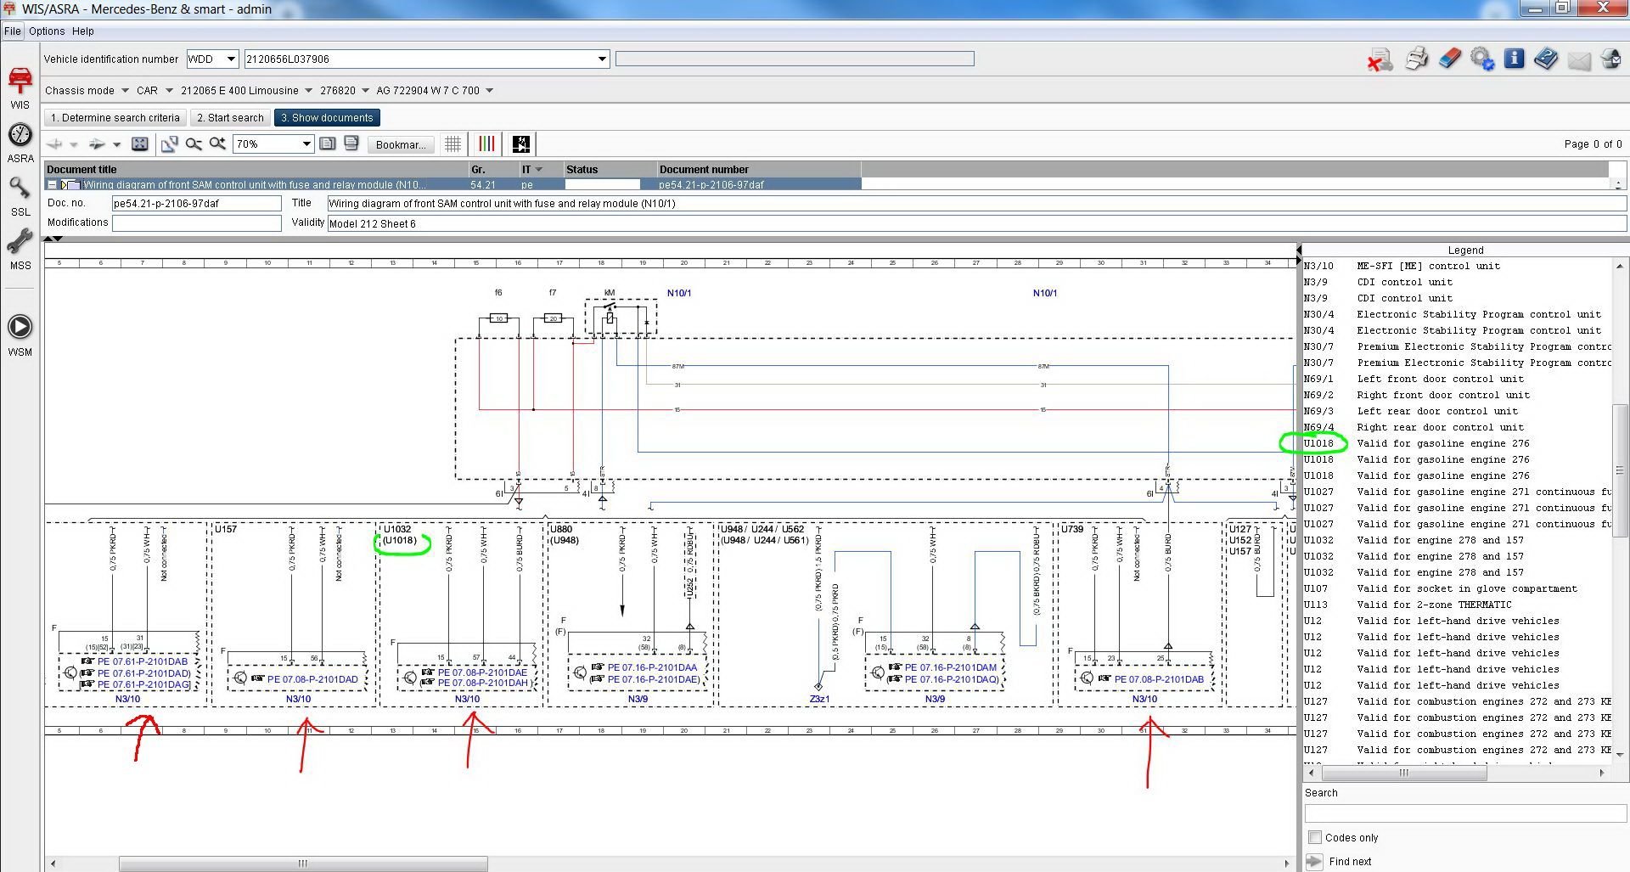Screen dimensions: 1630x872
Task: Click the zoom in magnifier icon
Action: coord(218,144)
